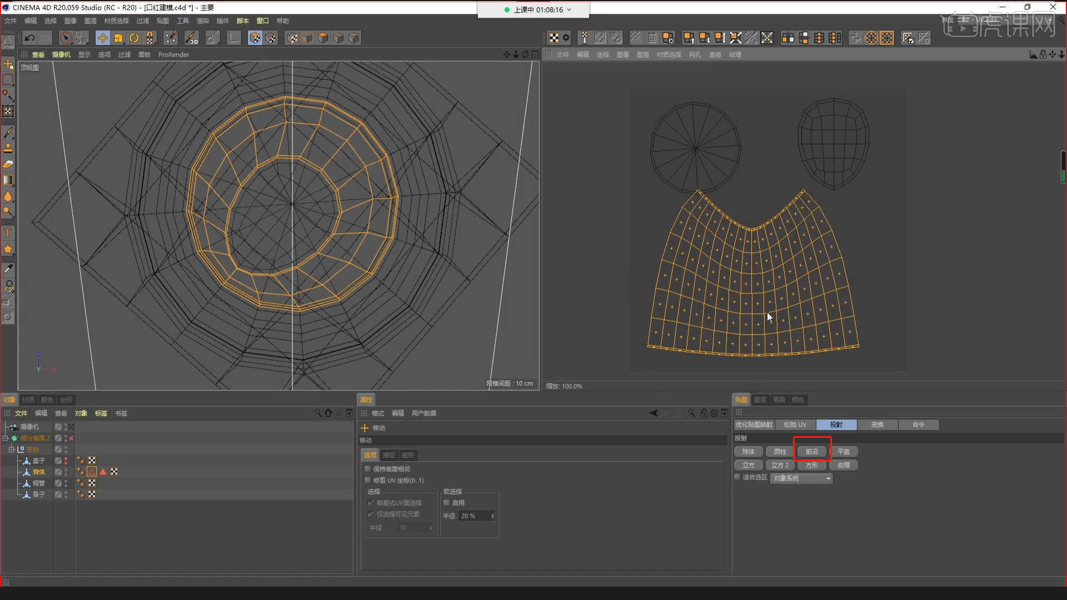Image resolution: width=1067 pixels, height=600 pixels.
Task: Enable 保持表面相邻 checkbox
Action: point(367,469)
